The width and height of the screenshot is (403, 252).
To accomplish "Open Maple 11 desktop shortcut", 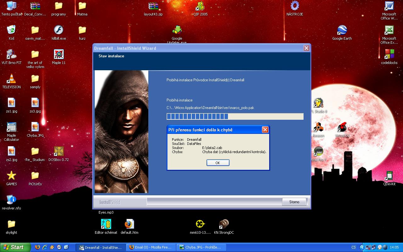I will pyautogui.click(x=59, y=55).
